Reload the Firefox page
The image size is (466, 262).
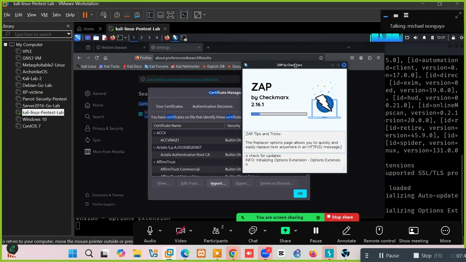97,58
